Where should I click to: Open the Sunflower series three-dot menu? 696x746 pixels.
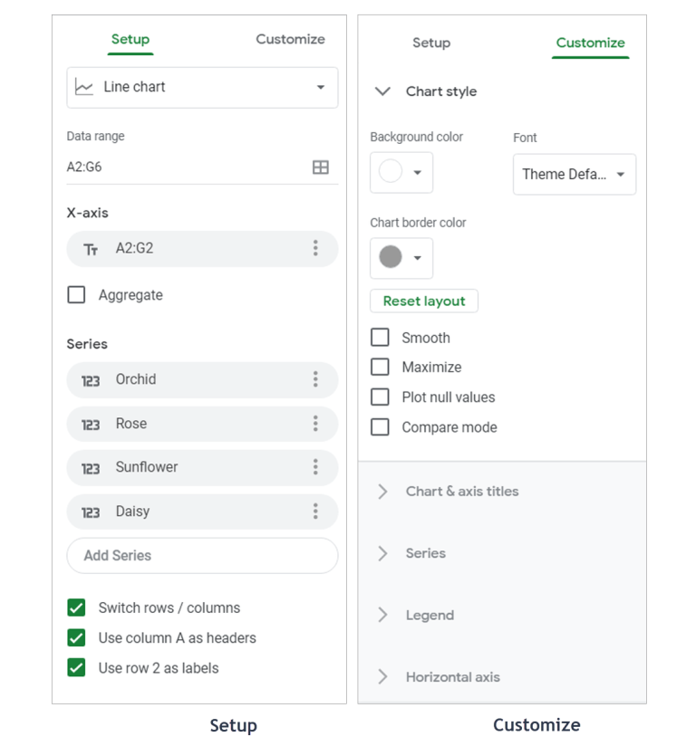(x=315, y=467)
